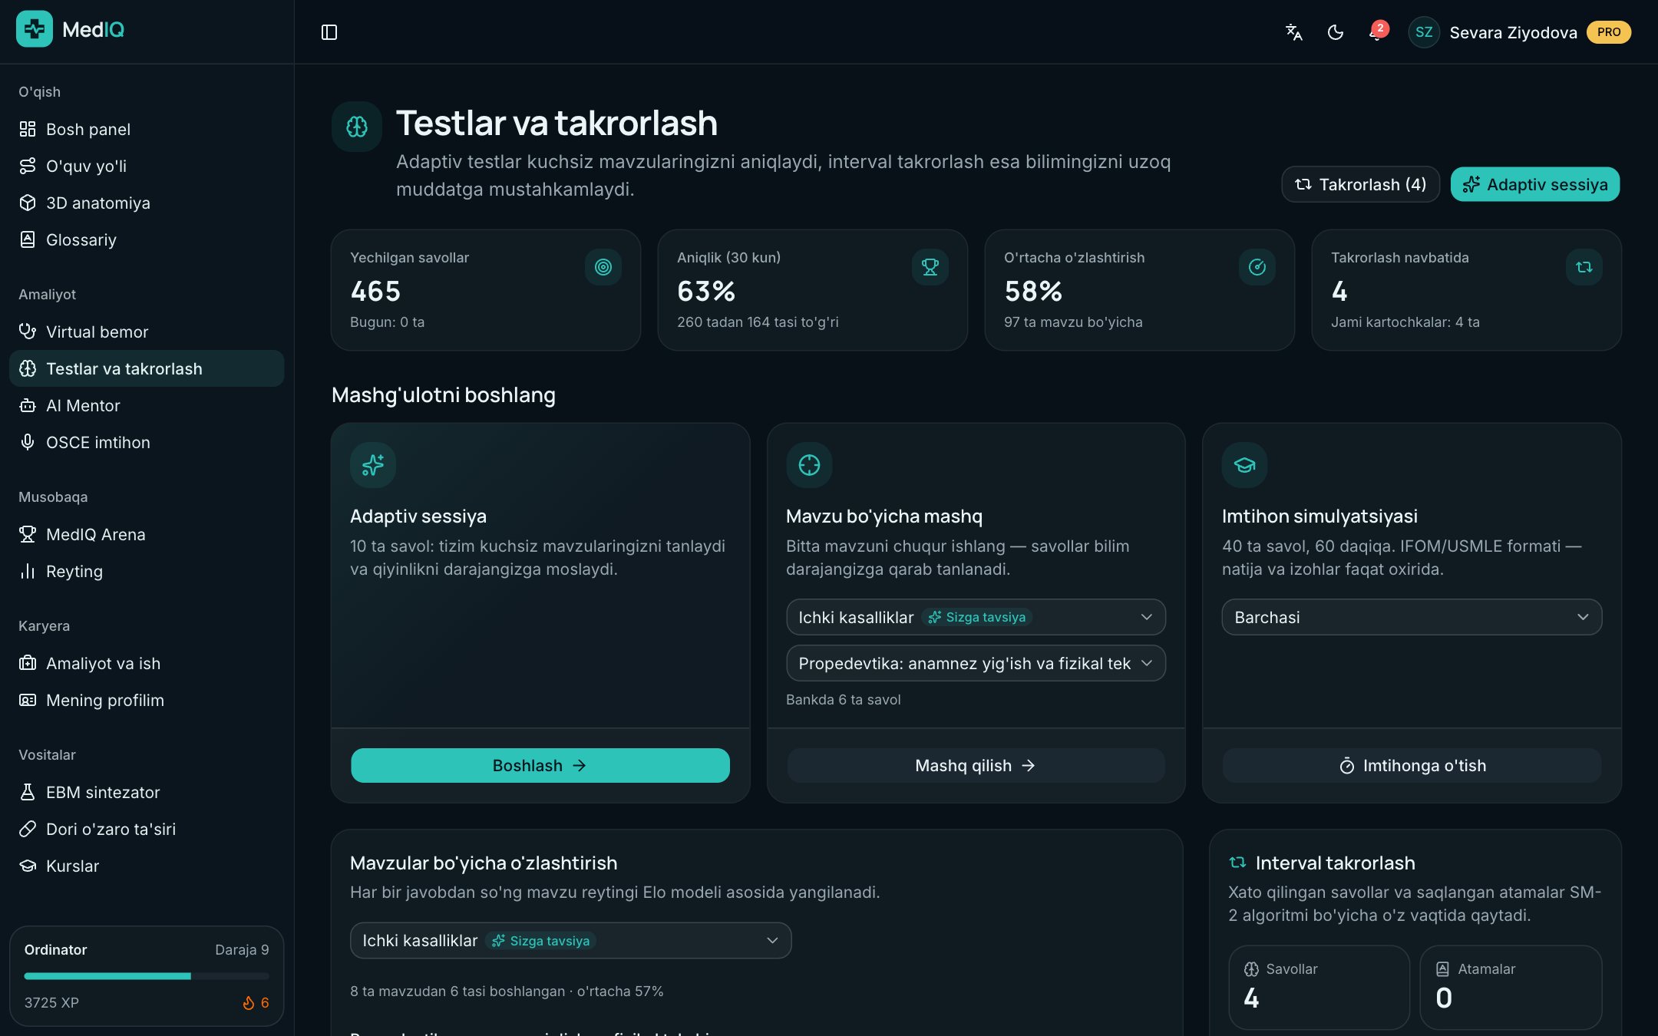Open Dori o'zaro ta'siri tool
This screenshot has width=1658, height=1036.
pos(147,829)
